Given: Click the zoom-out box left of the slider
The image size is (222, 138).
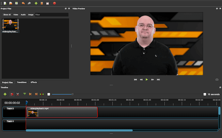Looking at the screenshot, I should pyautogui.click(x=49, y=94).
